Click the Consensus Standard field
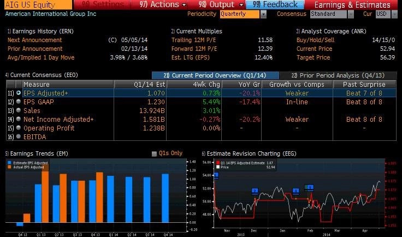 click(328, 14)
